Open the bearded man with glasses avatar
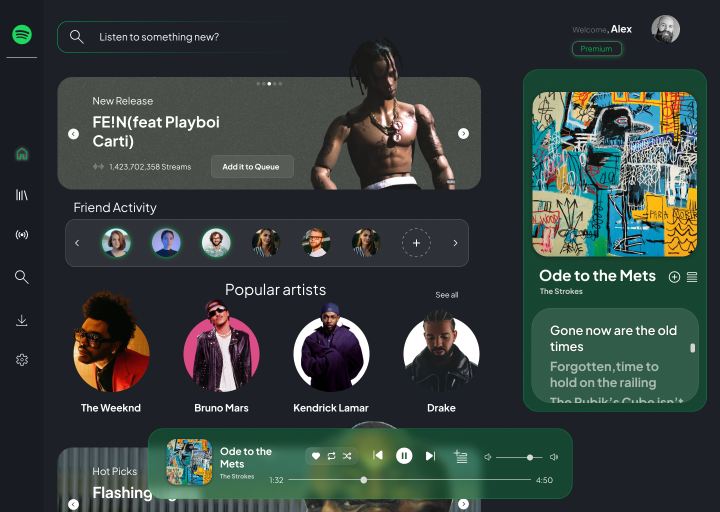Image resolution: width=720 pixels, height=512 pixels. (x=316, y=243)
